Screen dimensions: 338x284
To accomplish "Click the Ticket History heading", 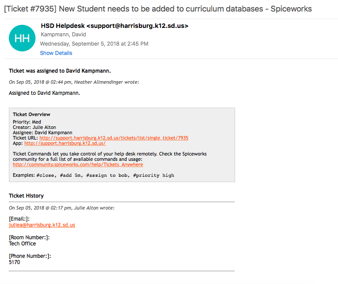I will coord(26,196).
